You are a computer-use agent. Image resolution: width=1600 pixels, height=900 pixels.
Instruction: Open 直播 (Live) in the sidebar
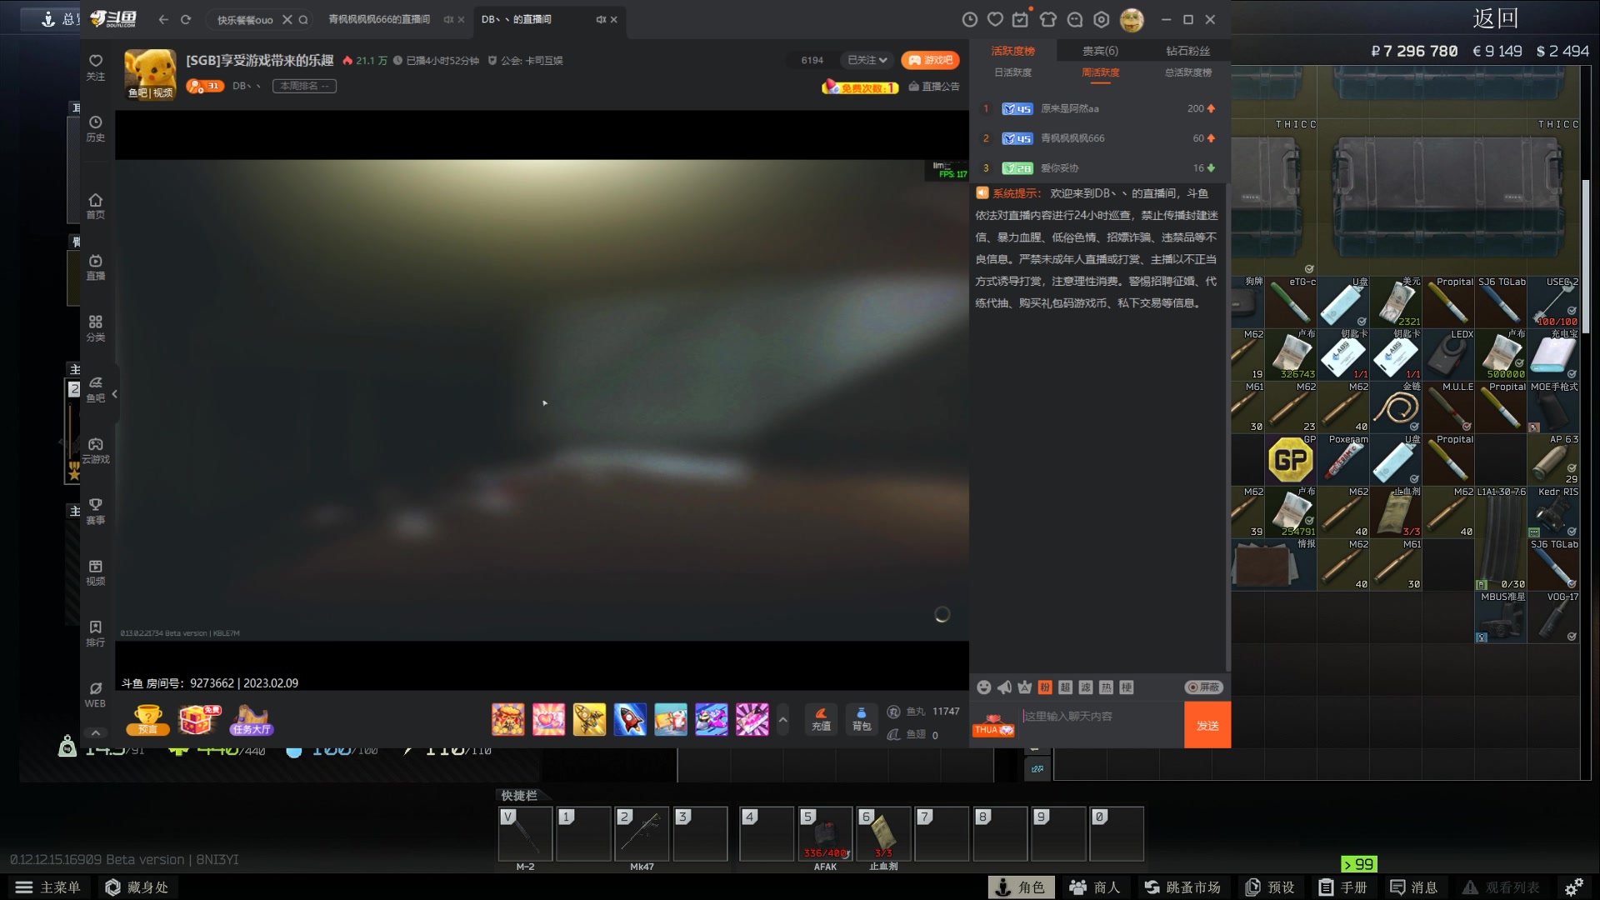pos(96,267)
